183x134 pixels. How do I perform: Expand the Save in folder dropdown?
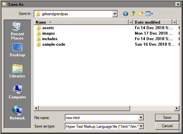coord(115,14)
